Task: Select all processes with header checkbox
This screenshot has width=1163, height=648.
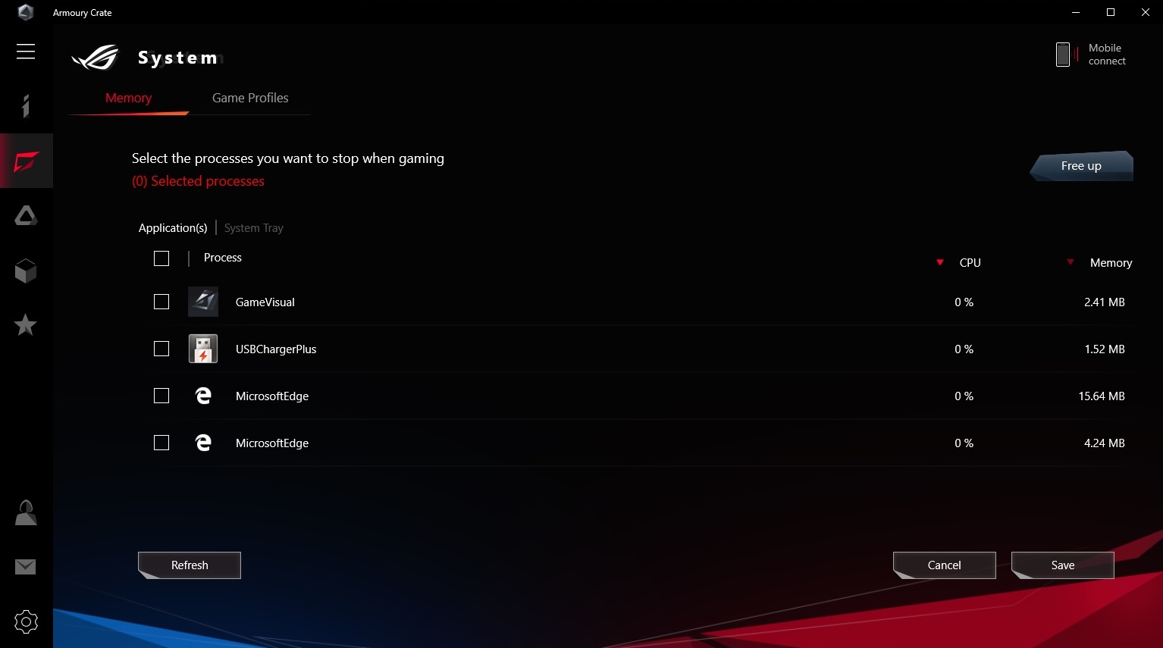Action: point(161,258)
